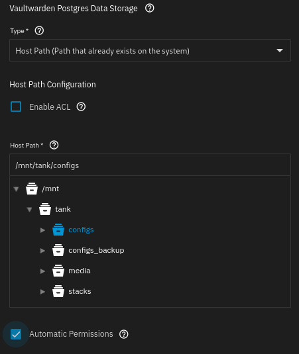This screenshot has width=299, height=354.
Task: Expand the configs folder arrow
Action: 42,230
